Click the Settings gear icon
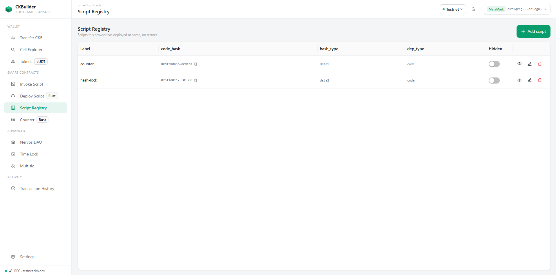The height and width of the screenshot is (275, 556). pos(13,257)
